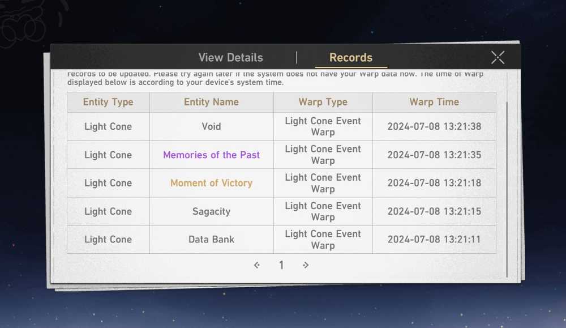Click Light Cone Event Warp in Data Bank row
566x328 pixels.
[x=323, y=240]
